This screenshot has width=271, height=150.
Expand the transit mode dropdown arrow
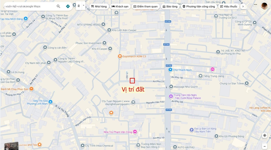pos(84,5)
